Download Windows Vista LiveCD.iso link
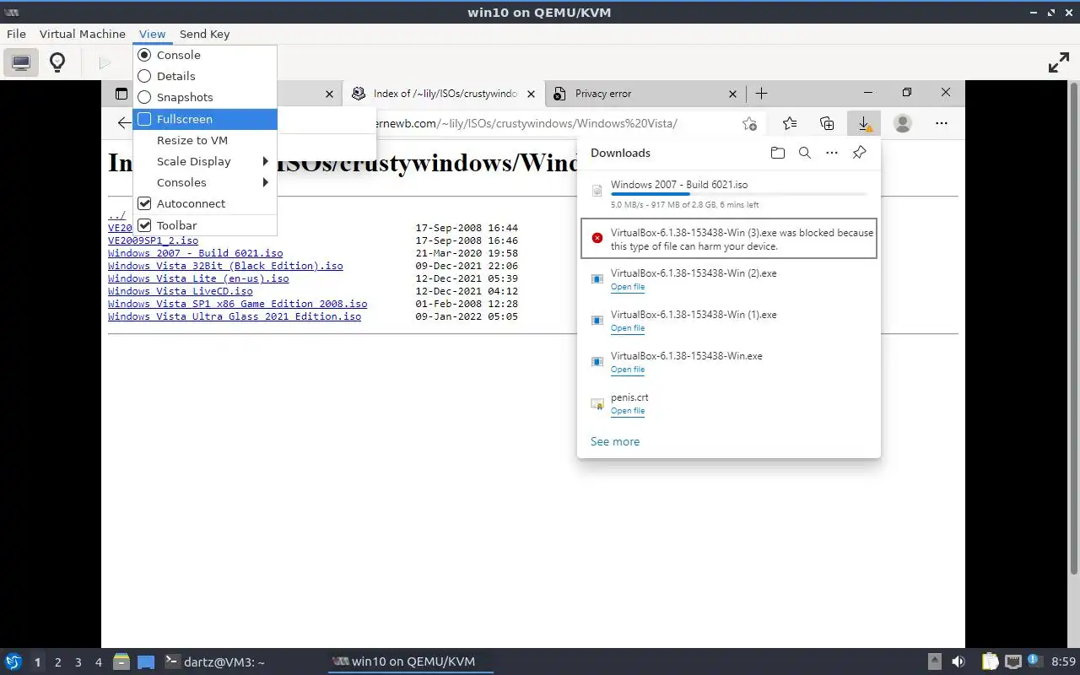The height and width of the screenshot is (675, 1080). click(x=181, y=291)
